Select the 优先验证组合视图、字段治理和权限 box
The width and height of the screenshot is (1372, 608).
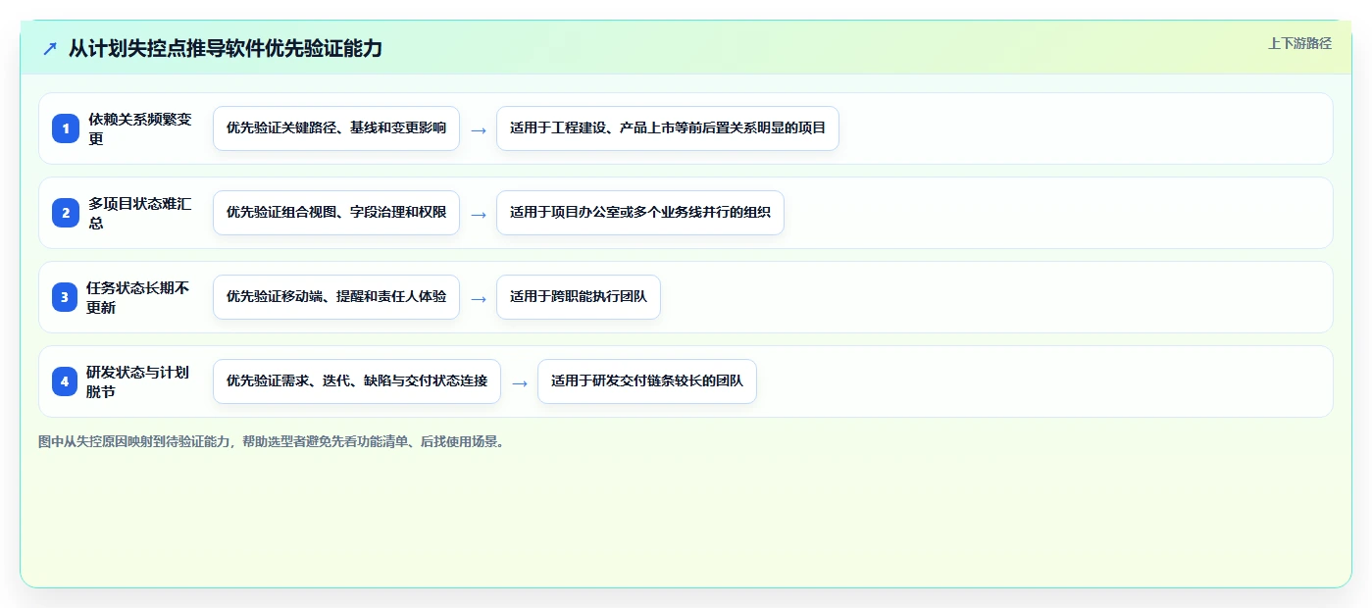click(336, 213)
